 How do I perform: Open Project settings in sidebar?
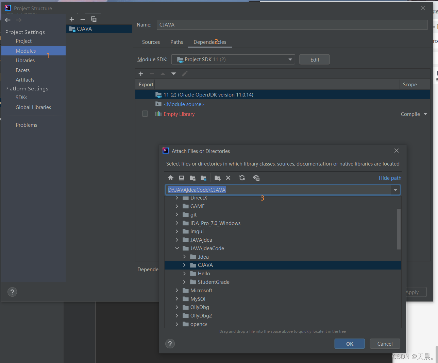23,41
